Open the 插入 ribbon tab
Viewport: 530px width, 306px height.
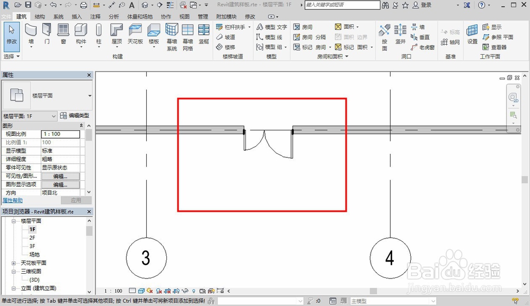point(77,16)
